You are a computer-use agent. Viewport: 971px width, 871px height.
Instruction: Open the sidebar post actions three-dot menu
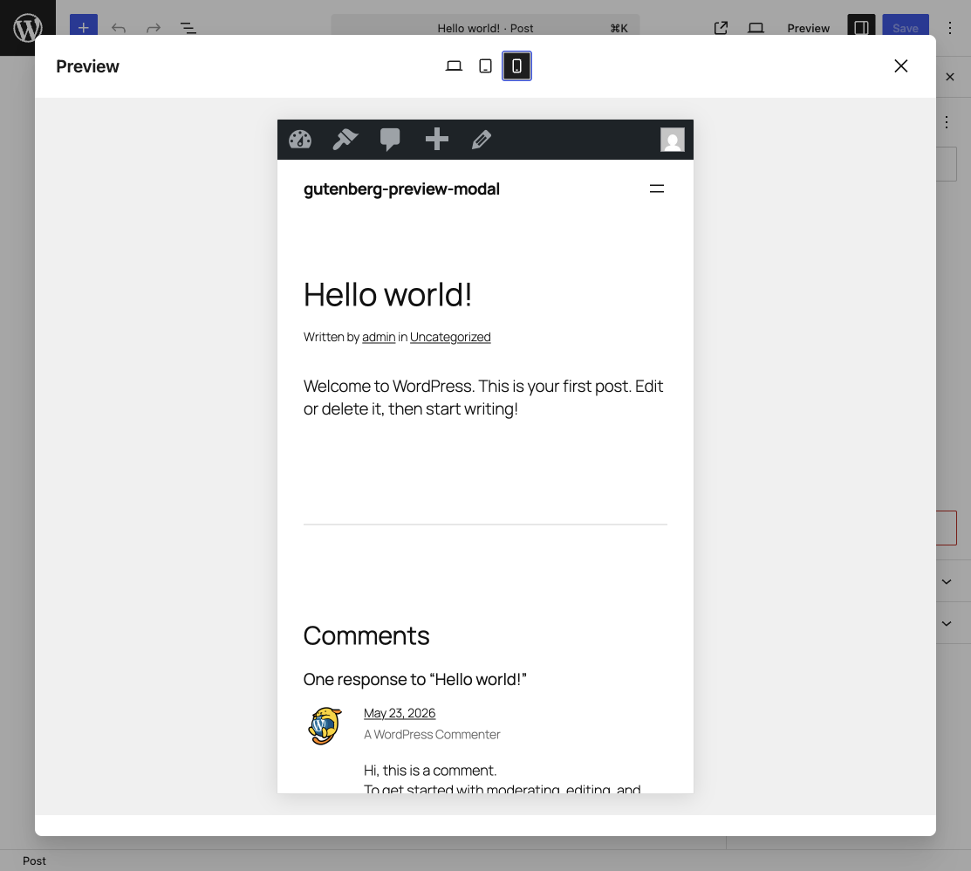pyautogui.click(x=947, y=122)
